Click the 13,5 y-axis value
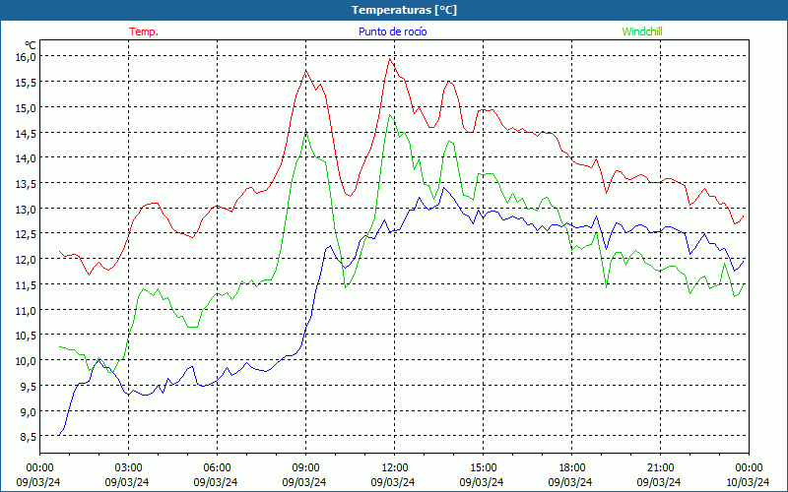 click(26, 183)
